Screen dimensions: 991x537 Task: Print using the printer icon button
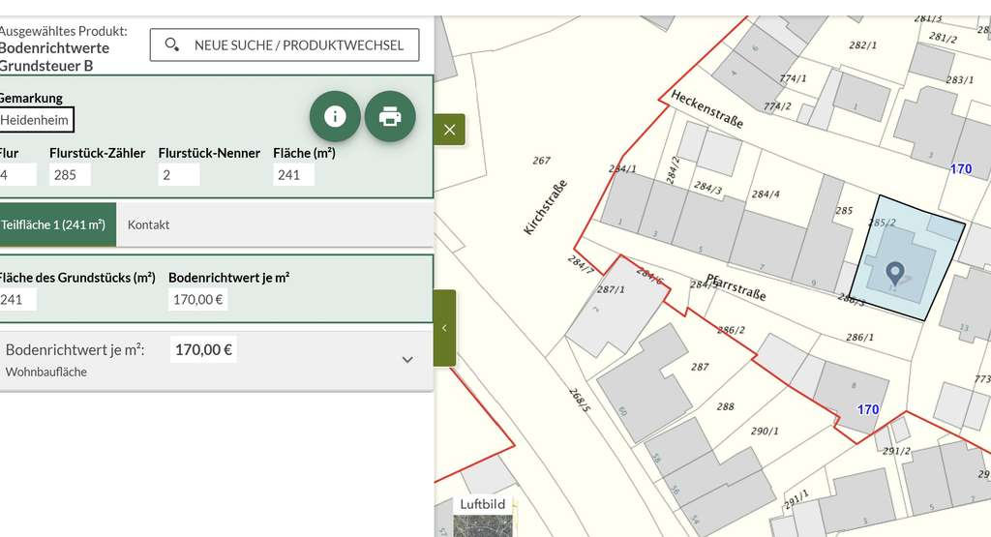pos(390,116)
